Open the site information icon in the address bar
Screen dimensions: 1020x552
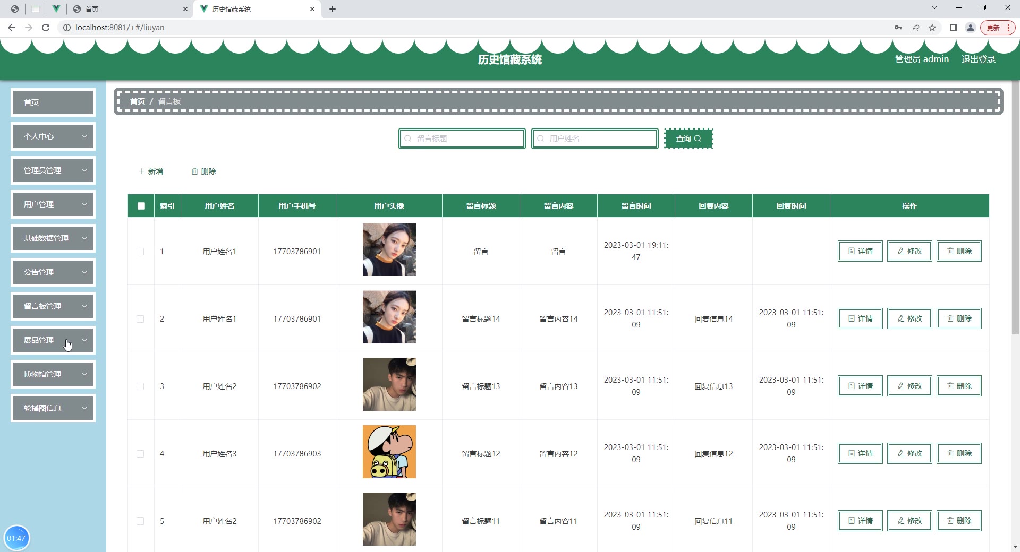click(x=67, y=28)
